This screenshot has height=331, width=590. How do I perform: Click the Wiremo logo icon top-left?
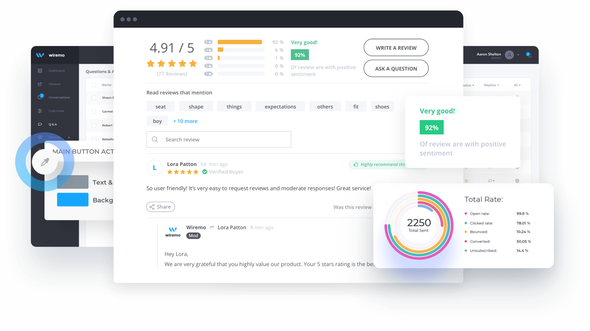41,56
